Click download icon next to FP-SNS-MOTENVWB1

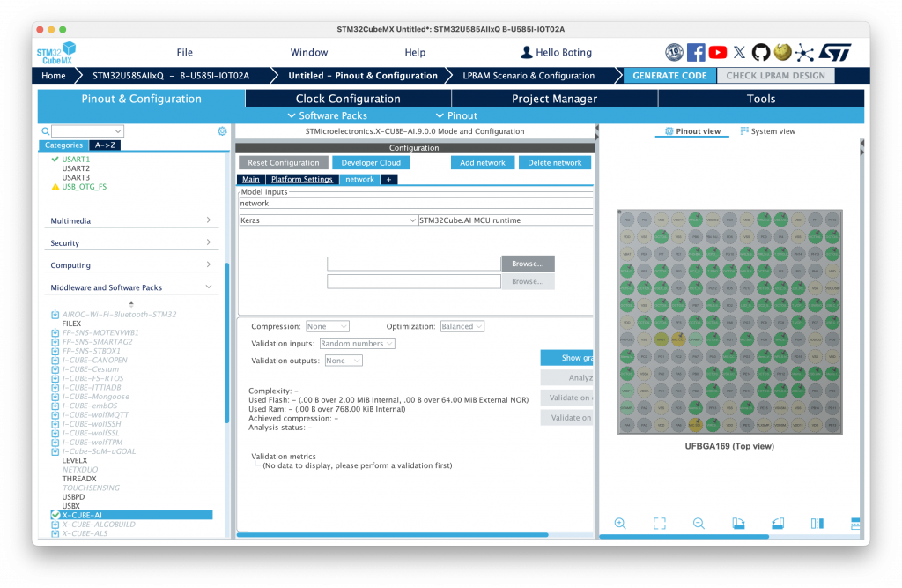55,333
